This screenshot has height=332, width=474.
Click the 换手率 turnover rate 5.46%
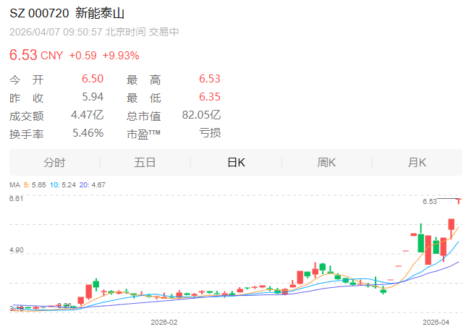88,133
